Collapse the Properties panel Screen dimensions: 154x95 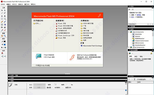[x=10, y=81]
